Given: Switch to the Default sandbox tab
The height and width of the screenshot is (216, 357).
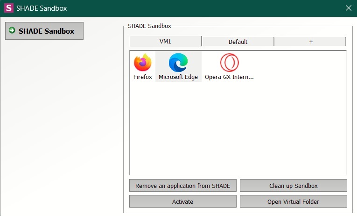Looking at the screenshot, I should [x=238, y=42].
